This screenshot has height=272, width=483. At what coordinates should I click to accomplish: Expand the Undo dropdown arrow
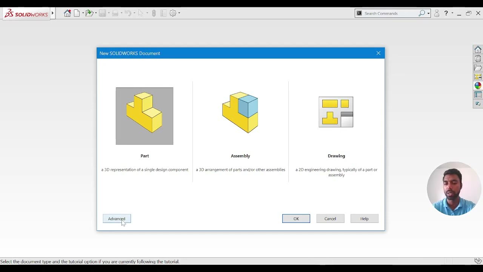[x=134, y=13]
